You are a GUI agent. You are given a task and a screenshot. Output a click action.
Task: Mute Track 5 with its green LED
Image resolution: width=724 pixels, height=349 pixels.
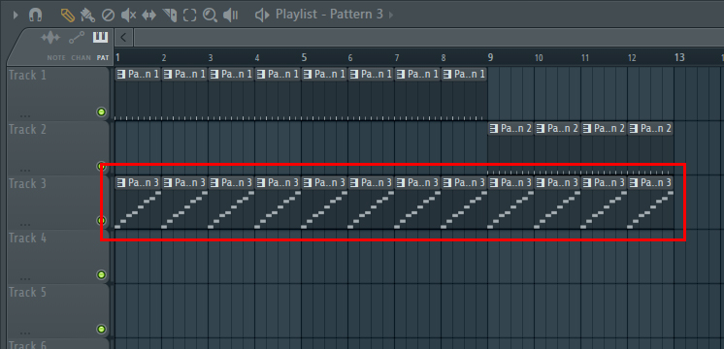(101, 330)
